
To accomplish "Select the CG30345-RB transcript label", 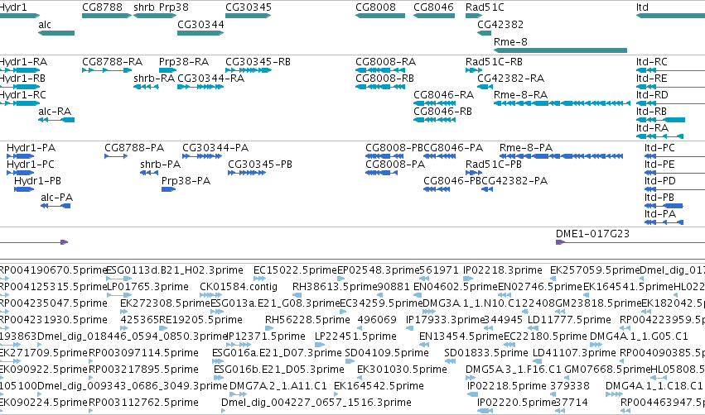I will click(x=258, y=62).
